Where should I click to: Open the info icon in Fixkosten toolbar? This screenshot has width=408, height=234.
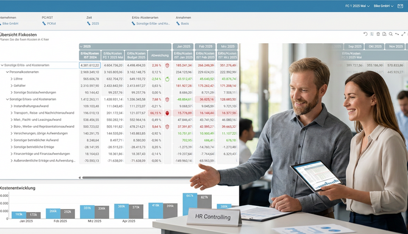pos(372,34)
